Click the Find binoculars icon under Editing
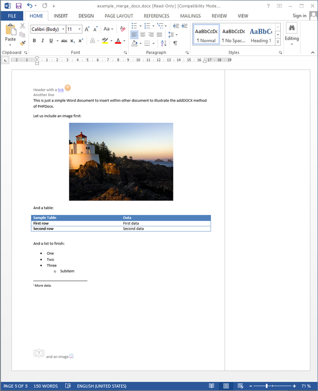This screenshot has width=318, height=391. click(x=292, y=28)
